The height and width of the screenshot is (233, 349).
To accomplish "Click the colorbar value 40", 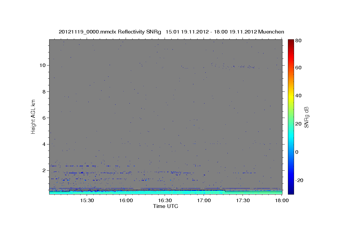I will coord(298,96).
